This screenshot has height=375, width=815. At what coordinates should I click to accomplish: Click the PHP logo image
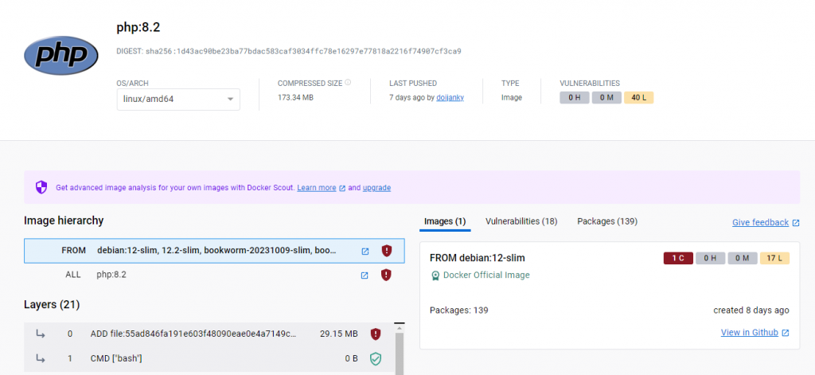pos(60,55)
